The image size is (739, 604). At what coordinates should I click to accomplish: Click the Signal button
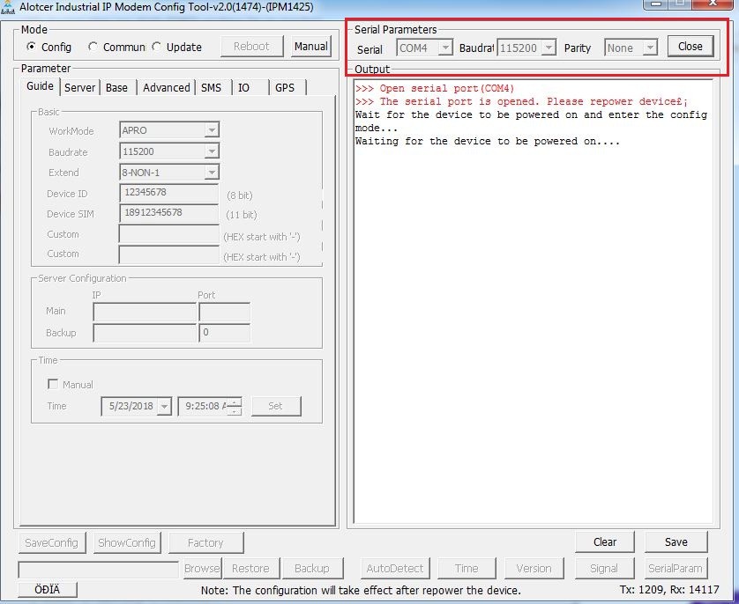coord(604,568)
